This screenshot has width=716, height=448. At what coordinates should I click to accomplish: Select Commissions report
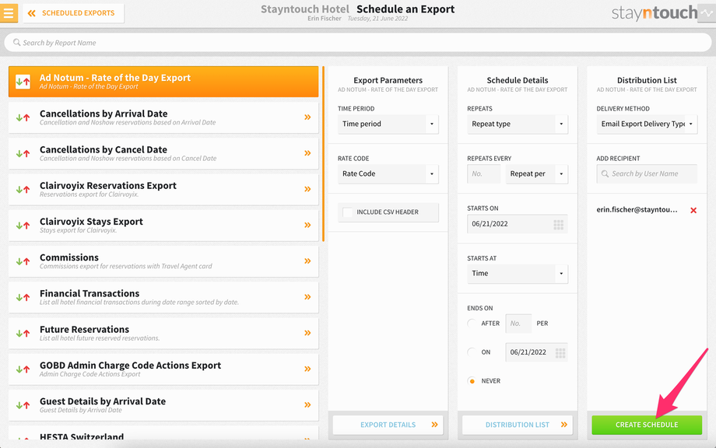[163, 262]
